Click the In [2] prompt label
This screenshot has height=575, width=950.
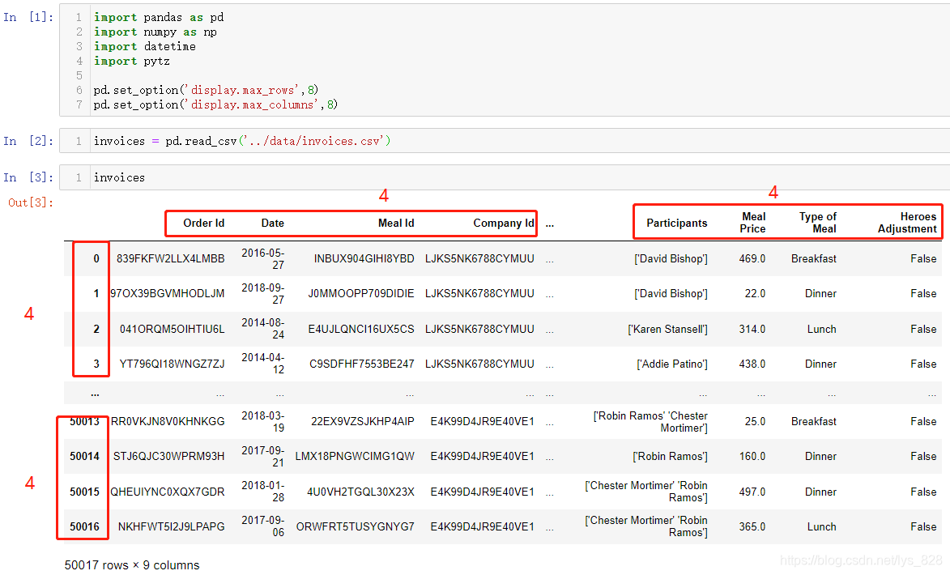[x=28, y=141]
